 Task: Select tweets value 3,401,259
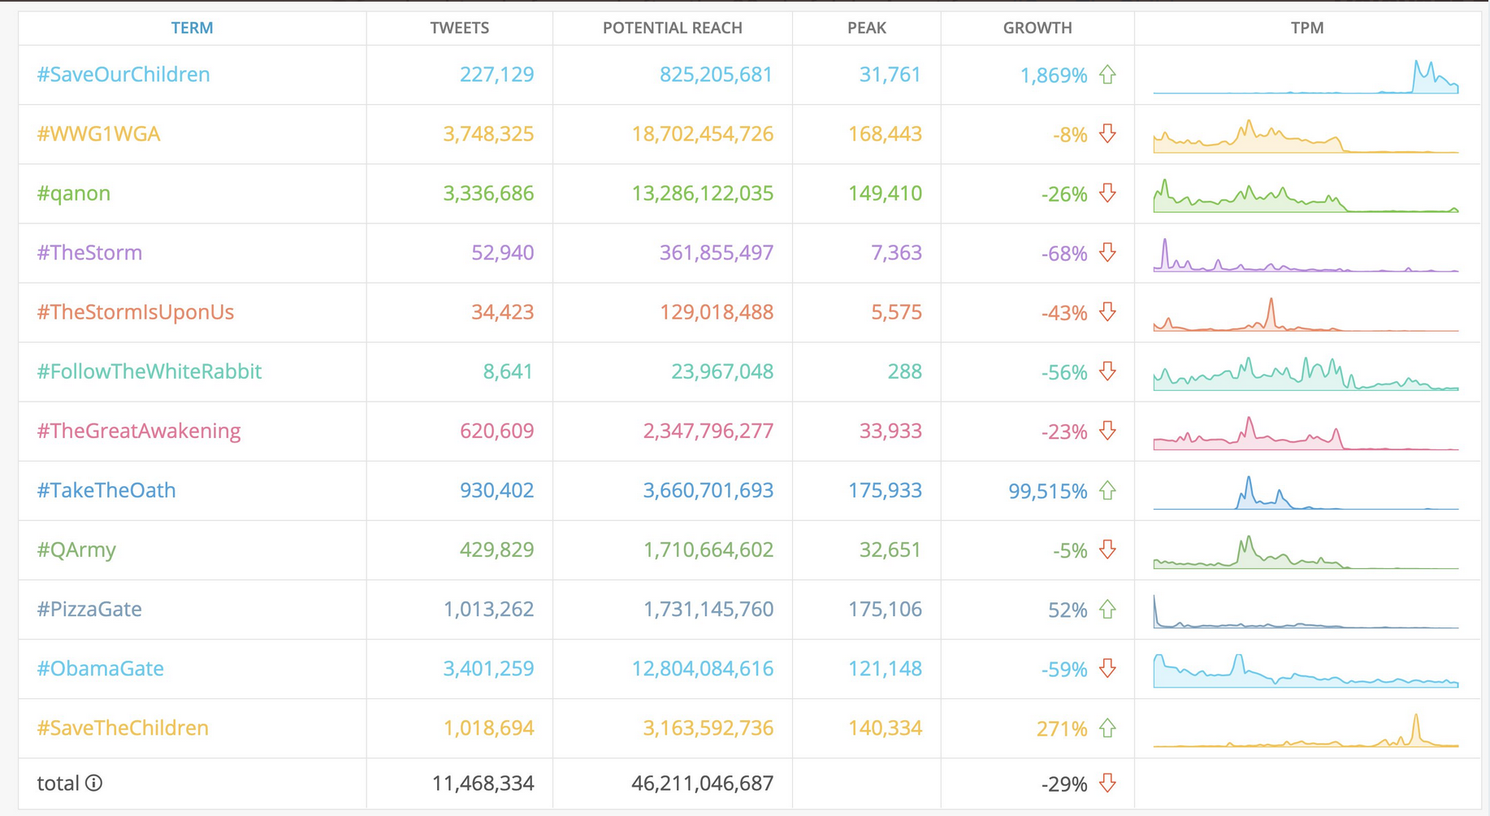pyautogui.click(x=488, y=668)
